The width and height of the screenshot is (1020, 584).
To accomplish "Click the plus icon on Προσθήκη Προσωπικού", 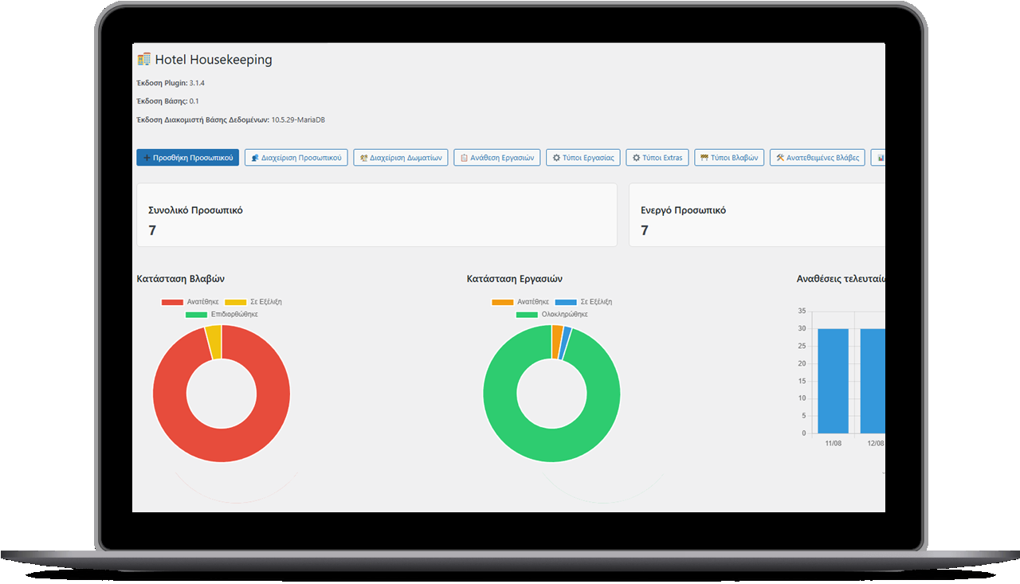I will (x=147, y=158).
